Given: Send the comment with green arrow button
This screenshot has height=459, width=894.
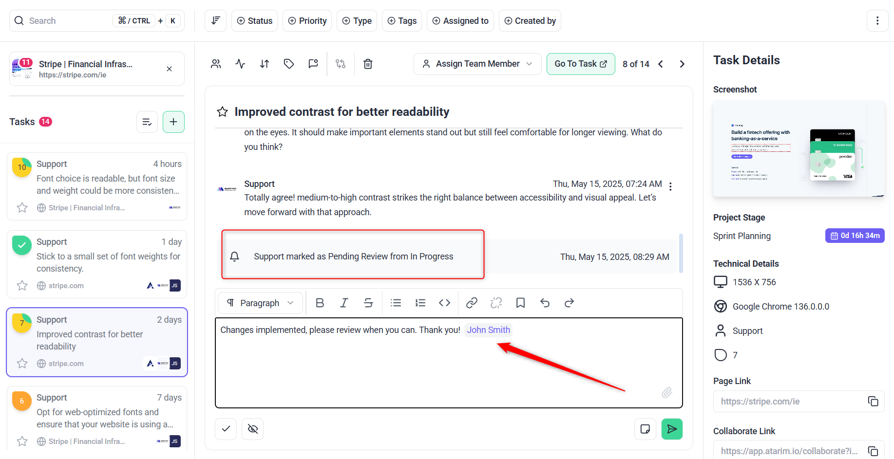Looking at the screenshot, I should pos(672,429).
